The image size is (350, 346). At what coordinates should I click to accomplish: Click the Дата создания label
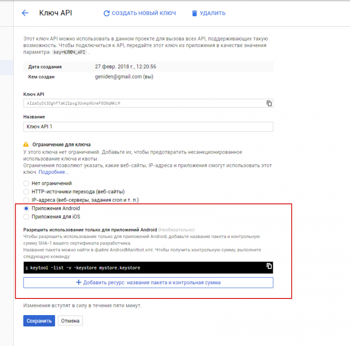click(x=45, y=67)
